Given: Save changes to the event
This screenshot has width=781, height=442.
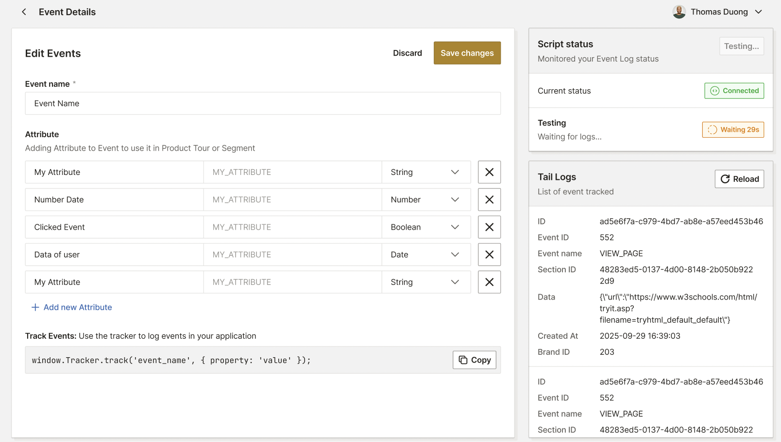Looking at the screenshot, I should click(467, 53).
